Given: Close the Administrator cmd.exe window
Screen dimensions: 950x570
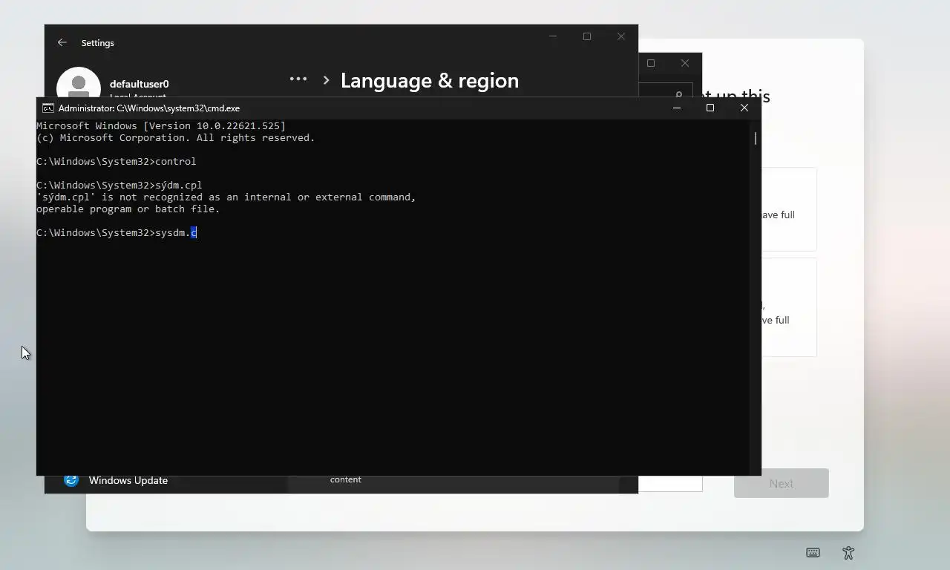Looking at the screenshot, I should [744, 108].
